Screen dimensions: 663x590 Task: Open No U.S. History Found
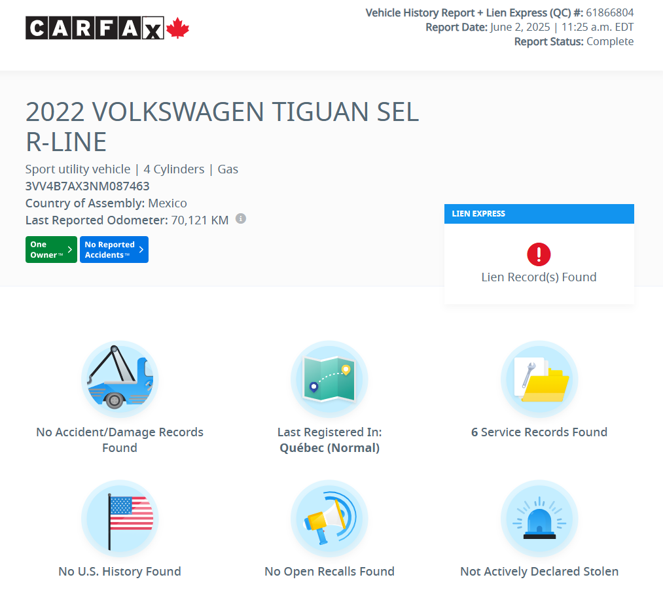click(120, 572)
